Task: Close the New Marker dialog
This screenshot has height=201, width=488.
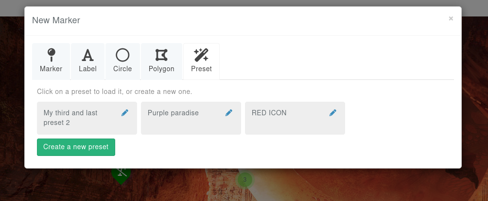Action: coord(451,18)
